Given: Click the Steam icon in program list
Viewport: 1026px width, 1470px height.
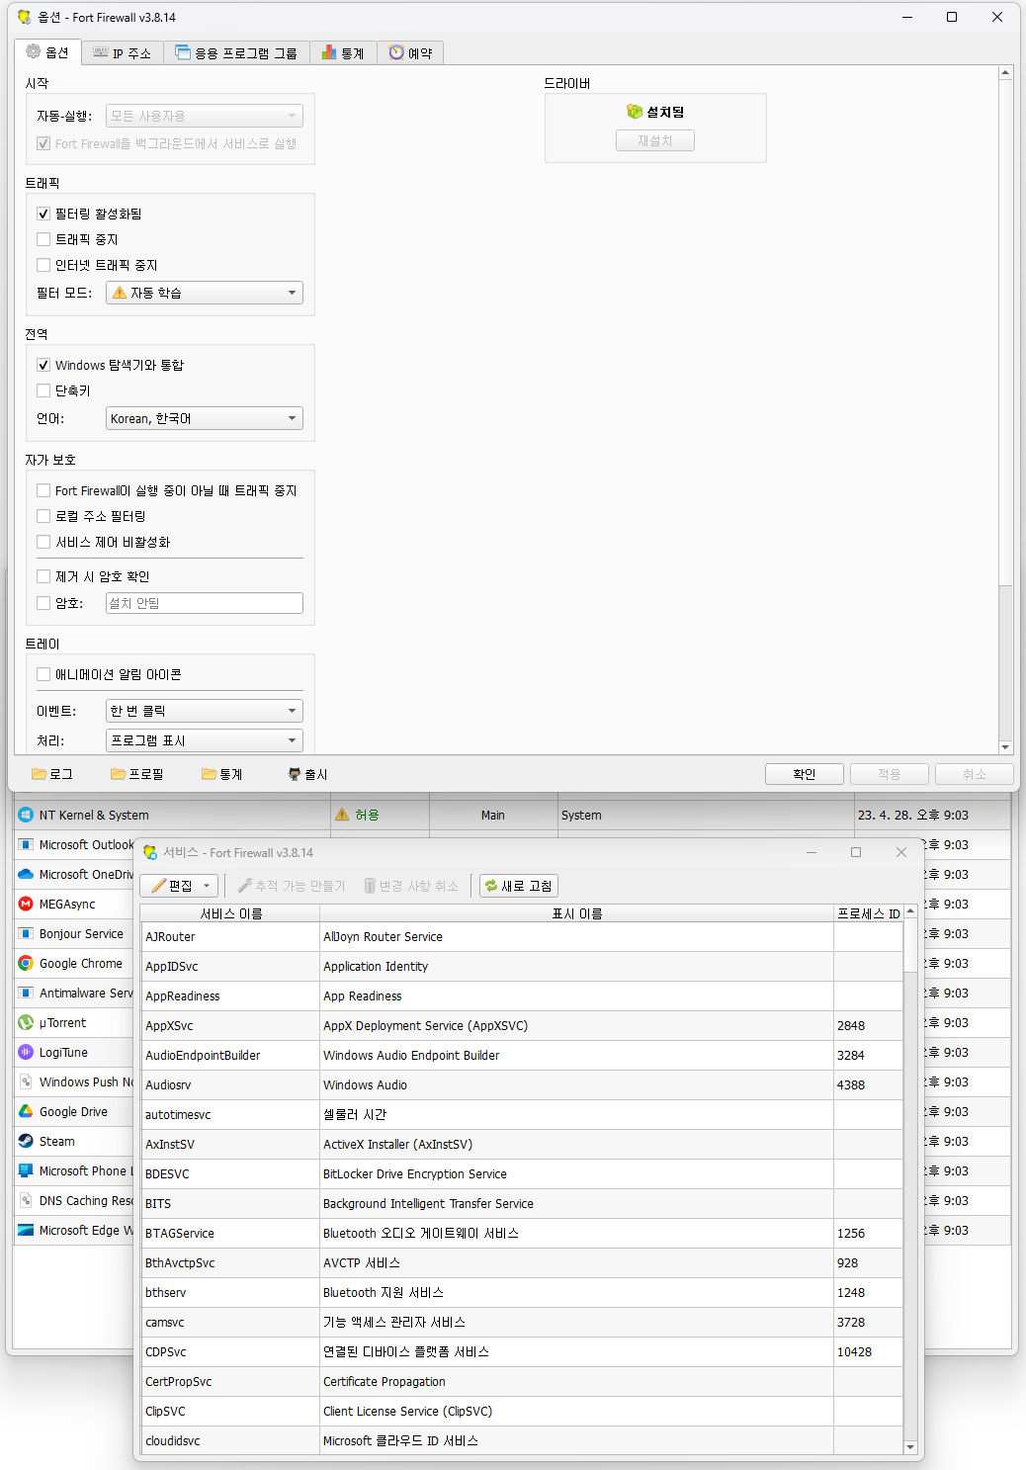Looking at the screenshot, I should [26, 1141].
